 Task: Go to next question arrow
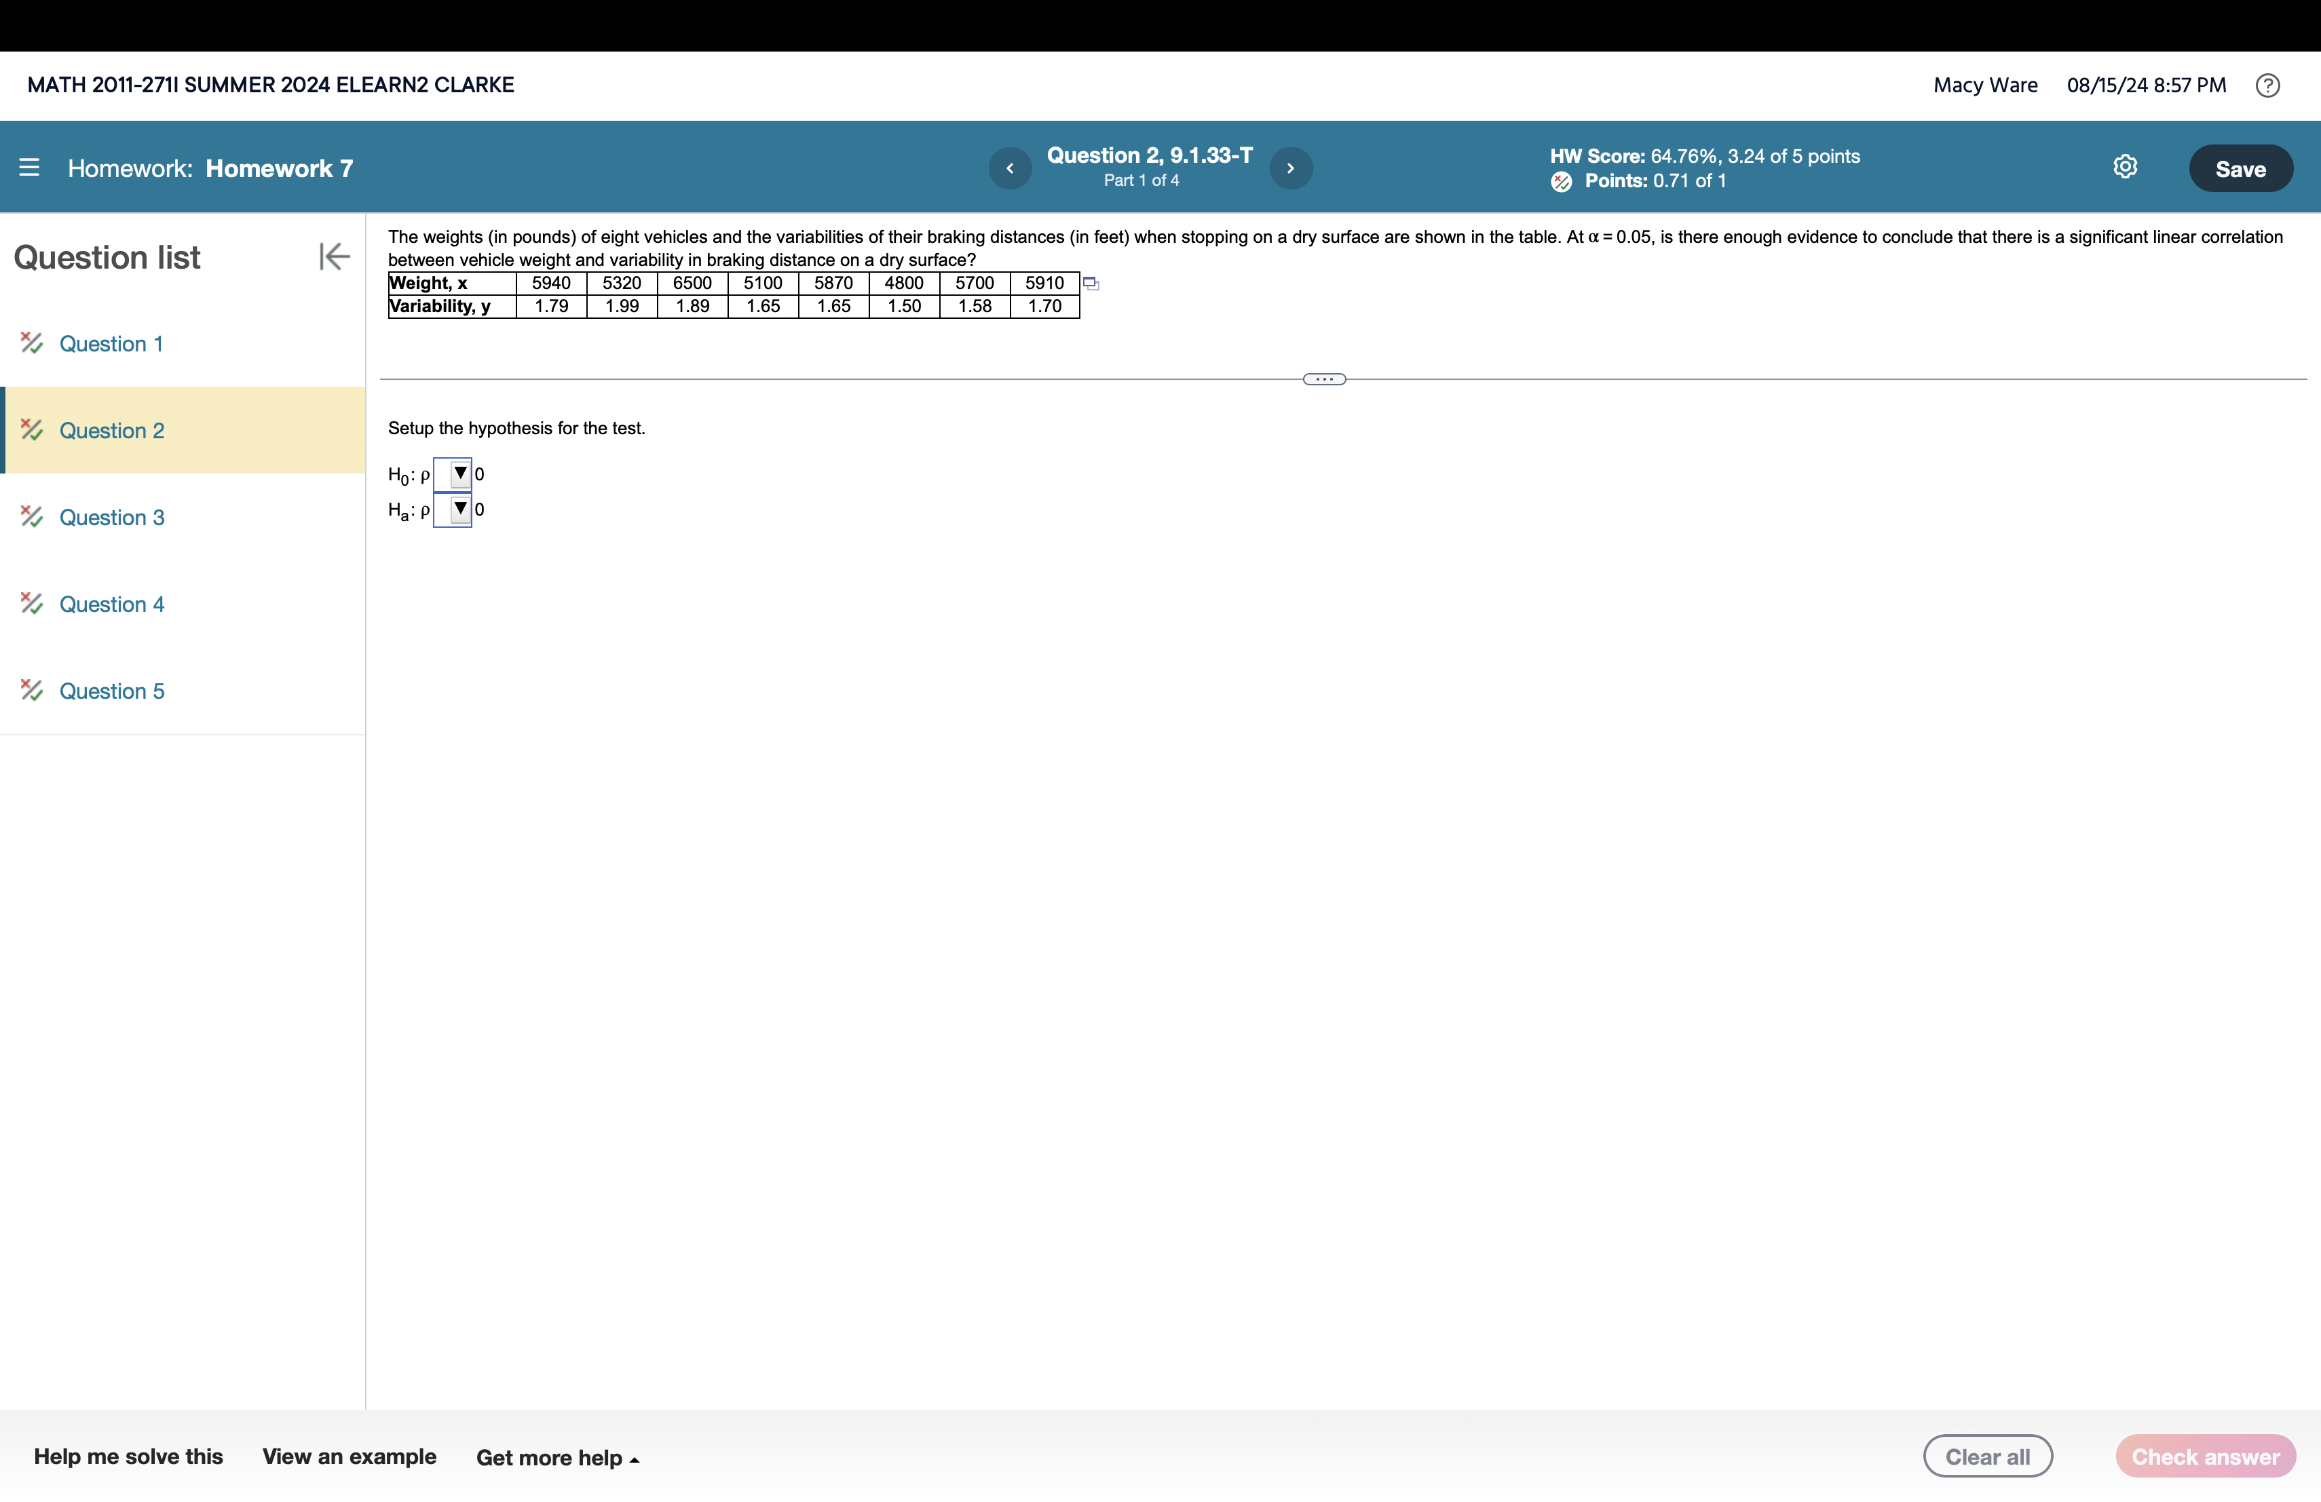tap(1290, 169)
